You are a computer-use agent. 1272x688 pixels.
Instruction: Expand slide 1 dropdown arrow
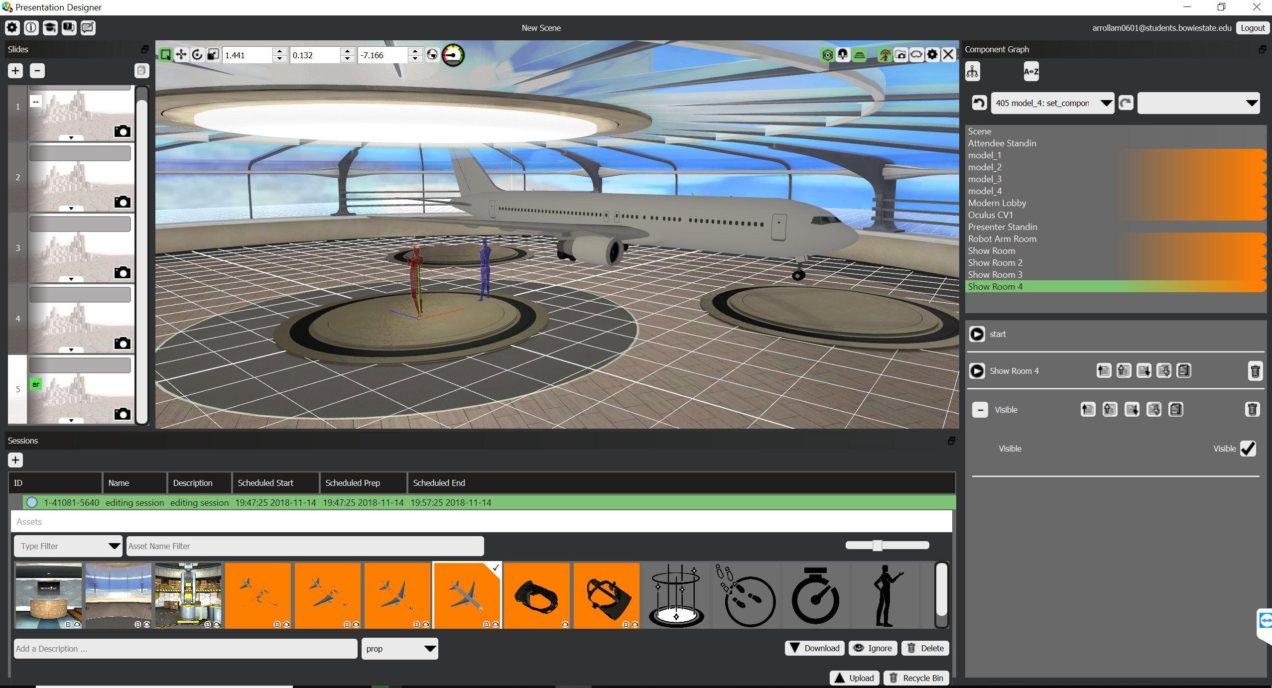[x=71, y=138]
